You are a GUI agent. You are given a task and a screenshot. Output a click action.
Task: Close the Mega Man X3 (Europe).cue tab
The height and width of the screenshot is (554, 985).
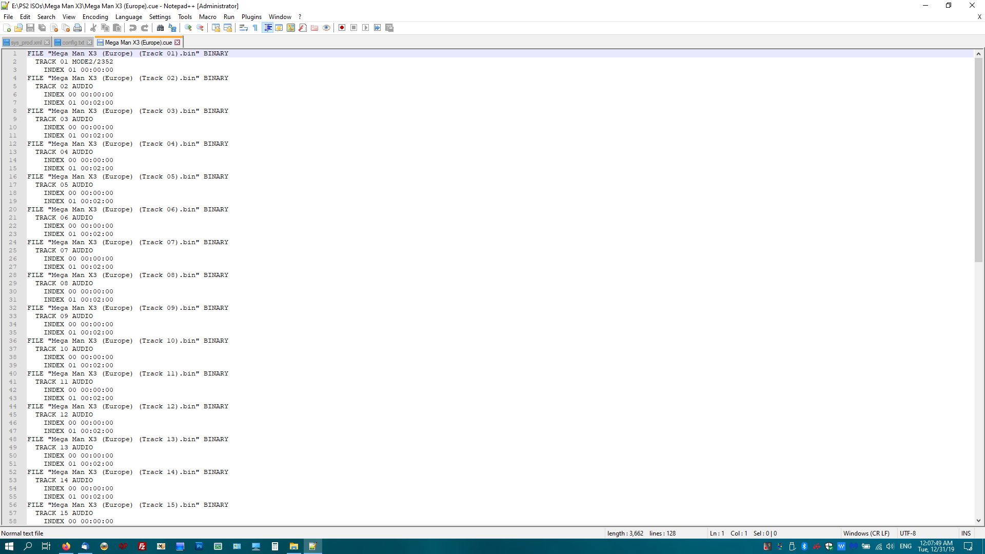(178, 43)
